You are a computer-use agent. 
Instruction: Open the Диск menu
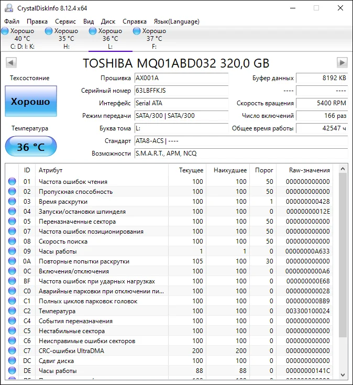(x=108, y=21)
